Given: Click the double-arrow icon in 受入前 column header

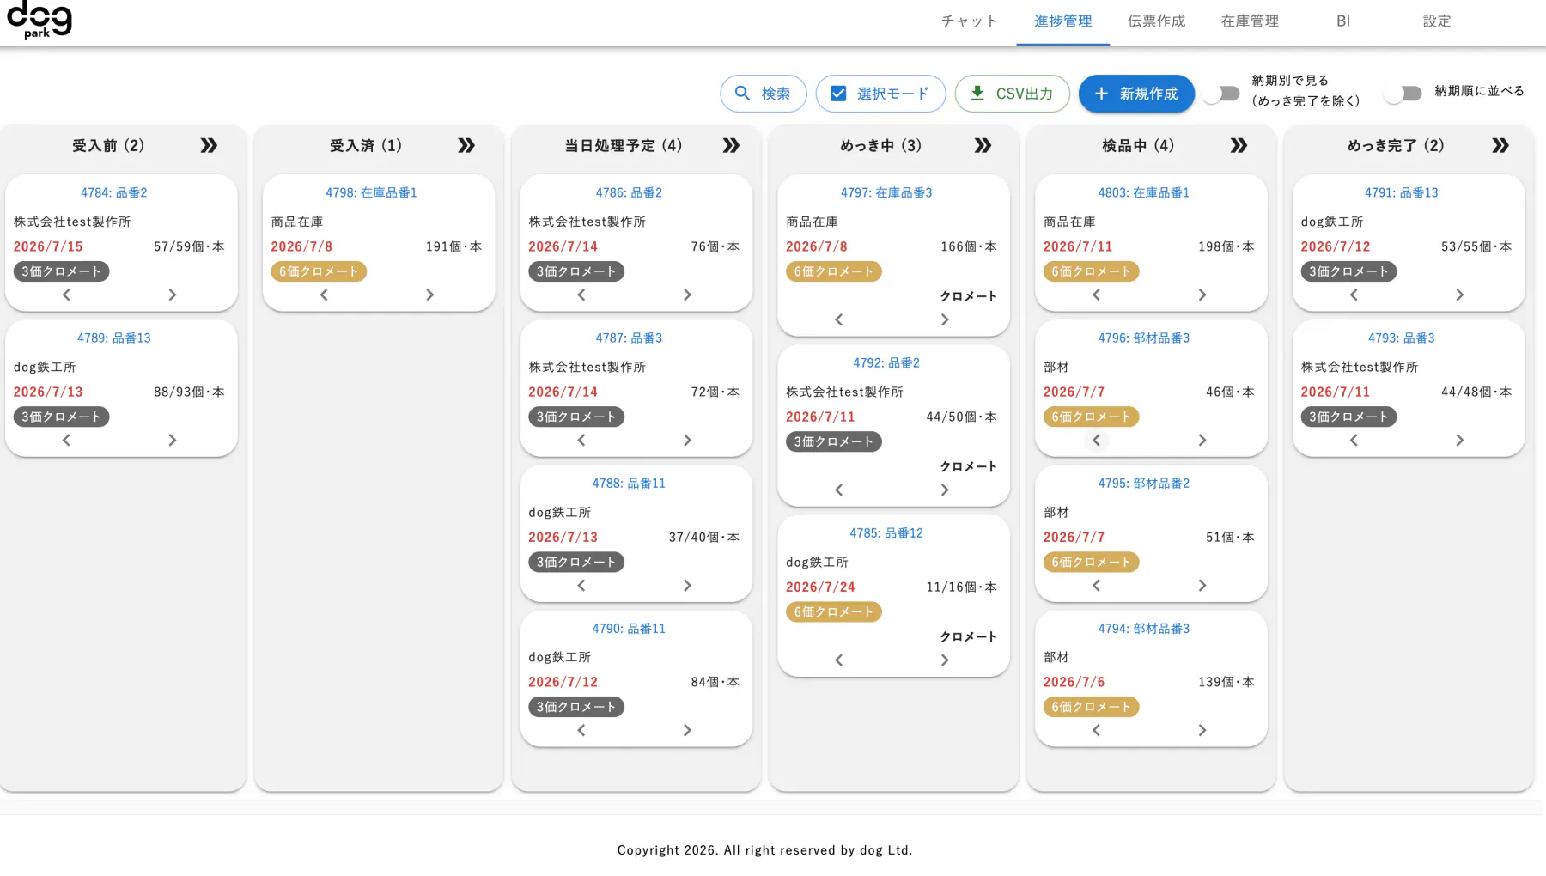Looking at the screenshot, I should point(209,146).
